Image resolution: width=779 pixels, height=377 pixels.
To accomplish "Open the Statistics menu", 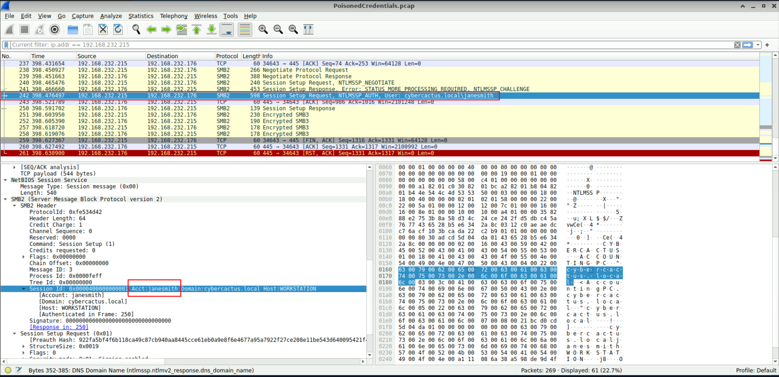I will (x=141, y=16).
